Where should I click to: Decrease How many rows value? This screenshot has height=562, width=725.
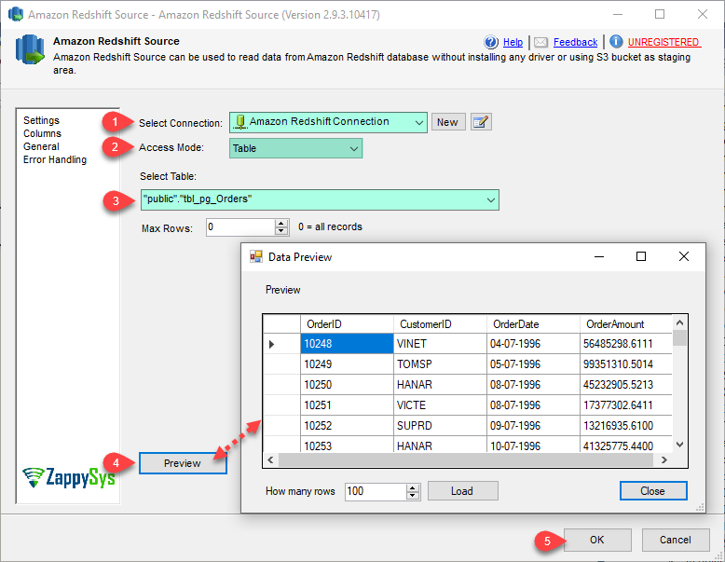pos(413,496)
